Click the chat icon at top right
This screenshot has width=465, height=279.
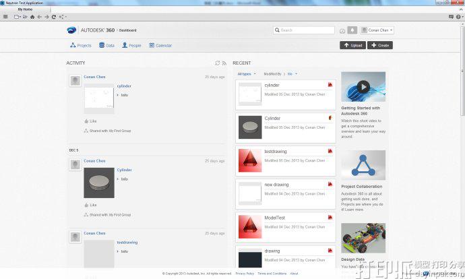[x=451, y=17]
